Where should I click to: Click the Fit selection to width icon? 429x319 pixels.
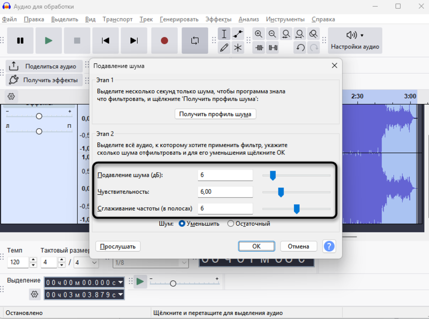286,33
